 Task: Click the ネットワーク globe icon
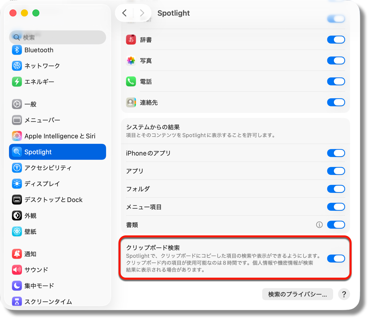pos(17,66)
